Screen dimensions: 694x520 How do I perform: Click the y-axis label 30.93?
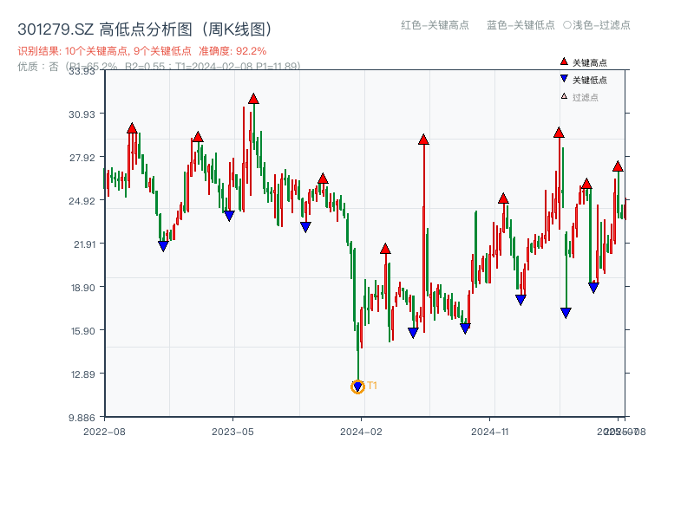click(82, 114)
